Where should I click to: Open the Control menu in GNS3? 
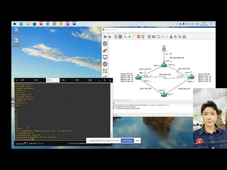(x=118, y=33)
